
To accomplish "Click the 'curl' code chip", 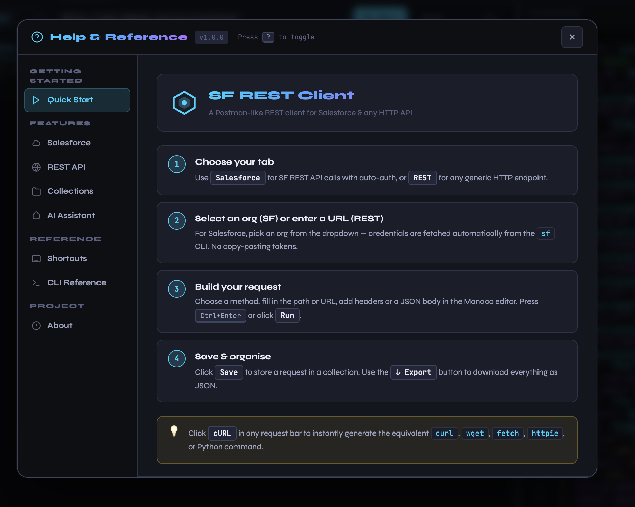I will [x=444, y=434].
